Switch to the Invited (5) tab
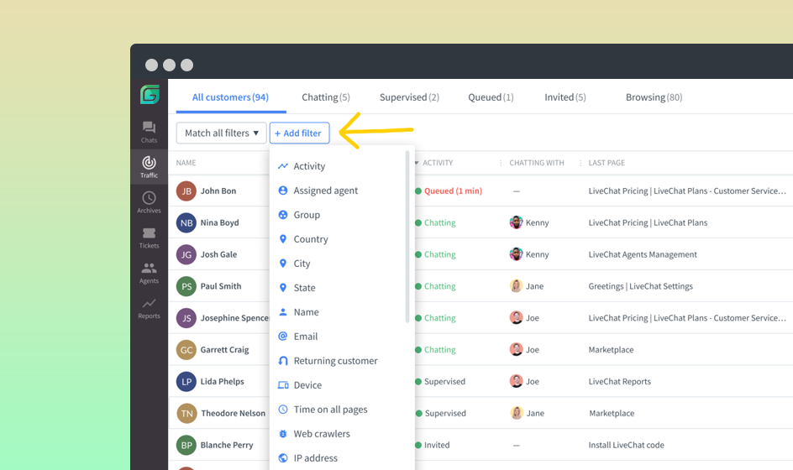 point(565,97)
